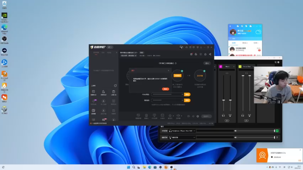This screenshot has height=170, width=303.
Task: Click the stream button in bottom toolbar
Action: point(206,116)
